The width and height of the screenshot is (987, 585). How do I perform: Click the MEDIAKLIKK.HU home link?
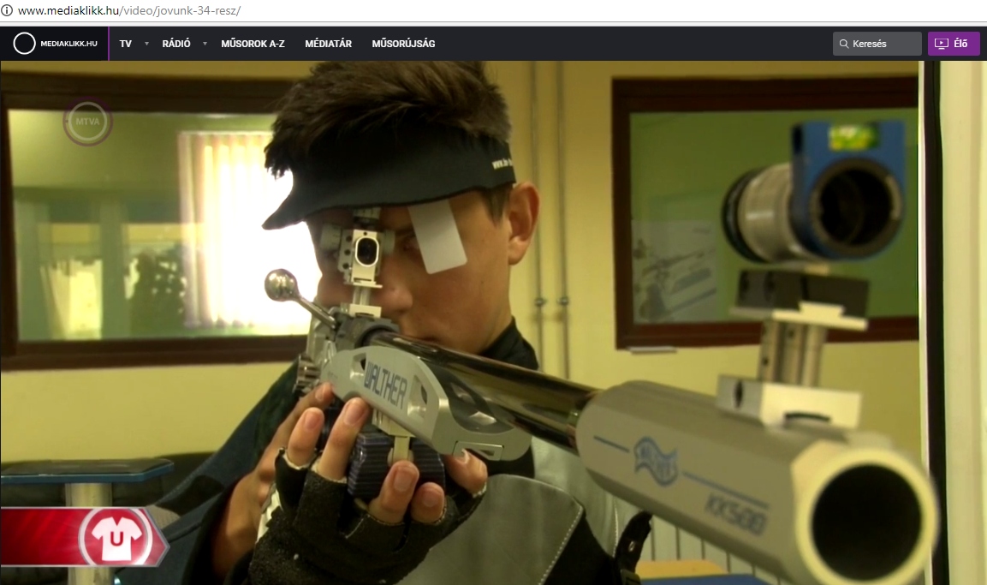pyautogui.click(x=69, y=44)
